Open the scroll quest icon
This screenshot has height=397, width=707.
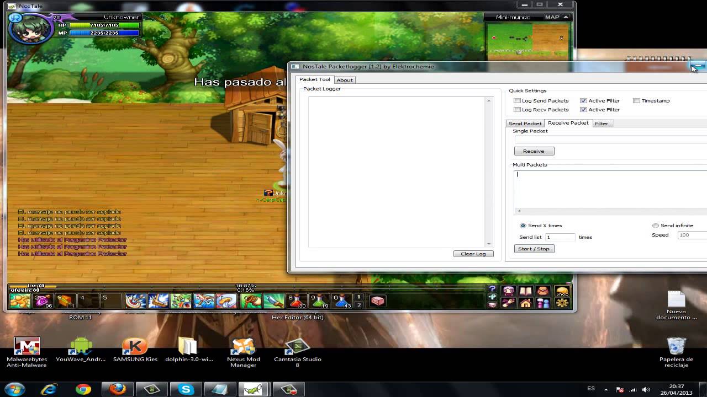point(508,303)
